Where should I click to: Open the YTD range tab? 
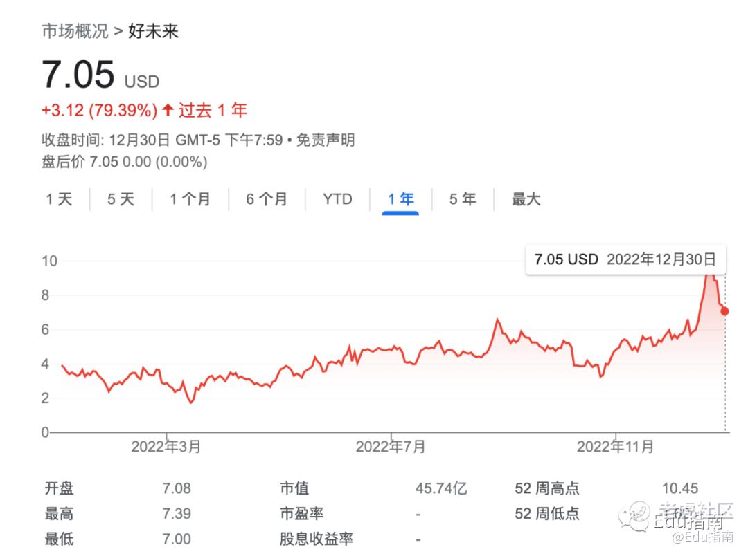point(337,199)
